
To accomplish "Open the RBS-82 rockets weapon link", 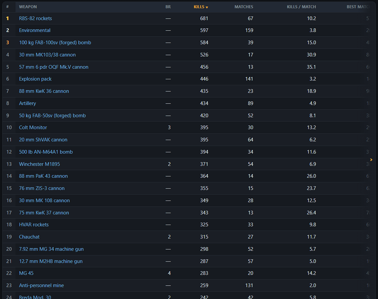I will point(36,18).
